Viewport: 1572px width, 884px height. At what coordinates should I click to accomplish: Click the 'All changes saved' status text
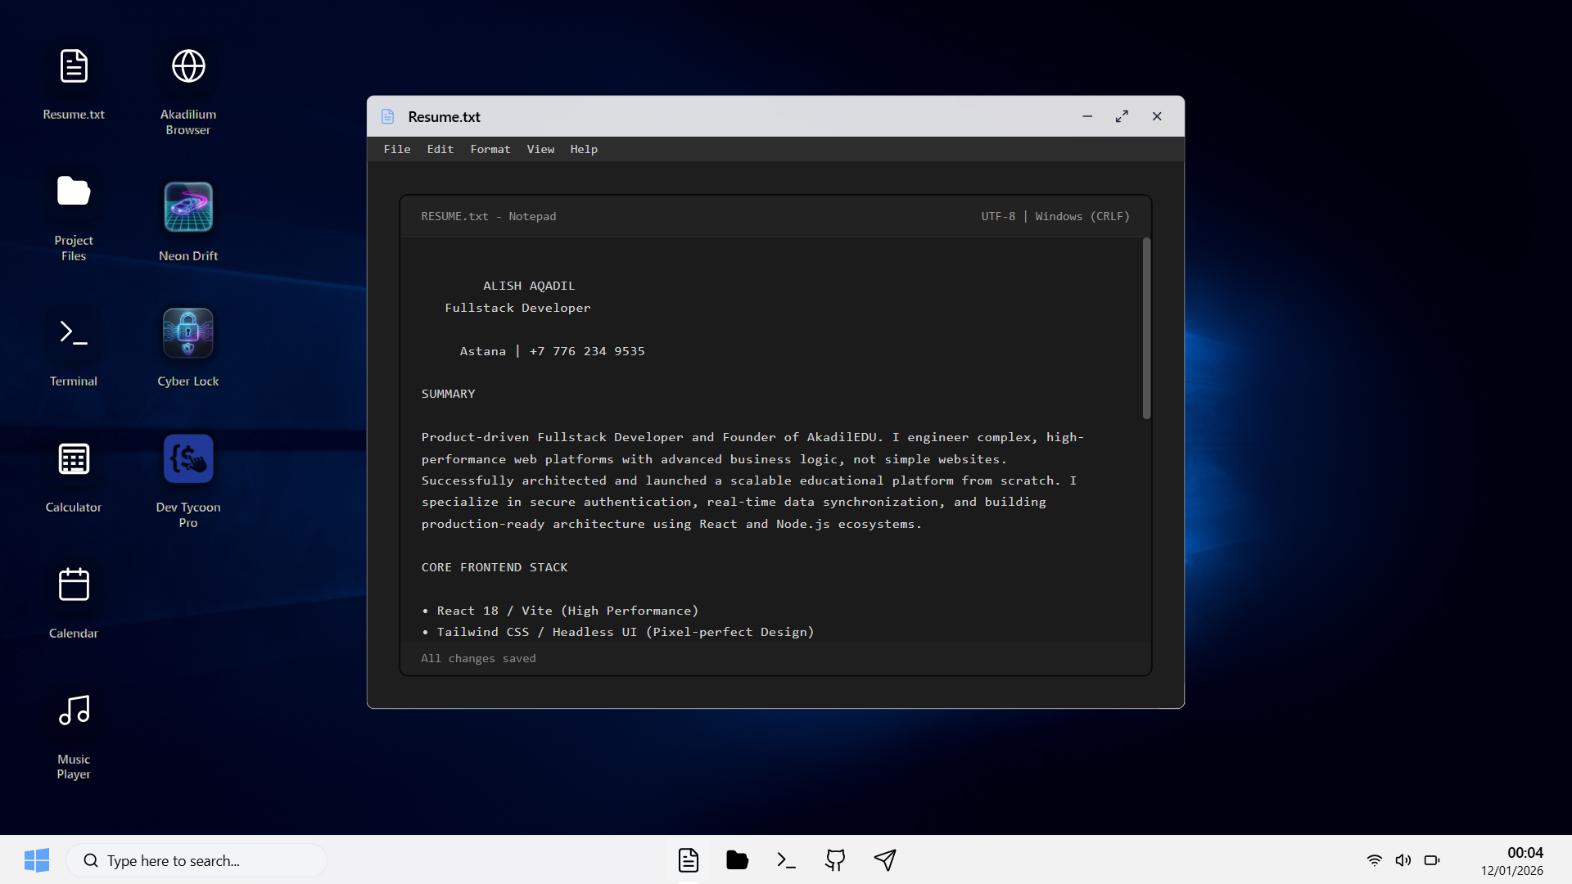click(478, 658)
